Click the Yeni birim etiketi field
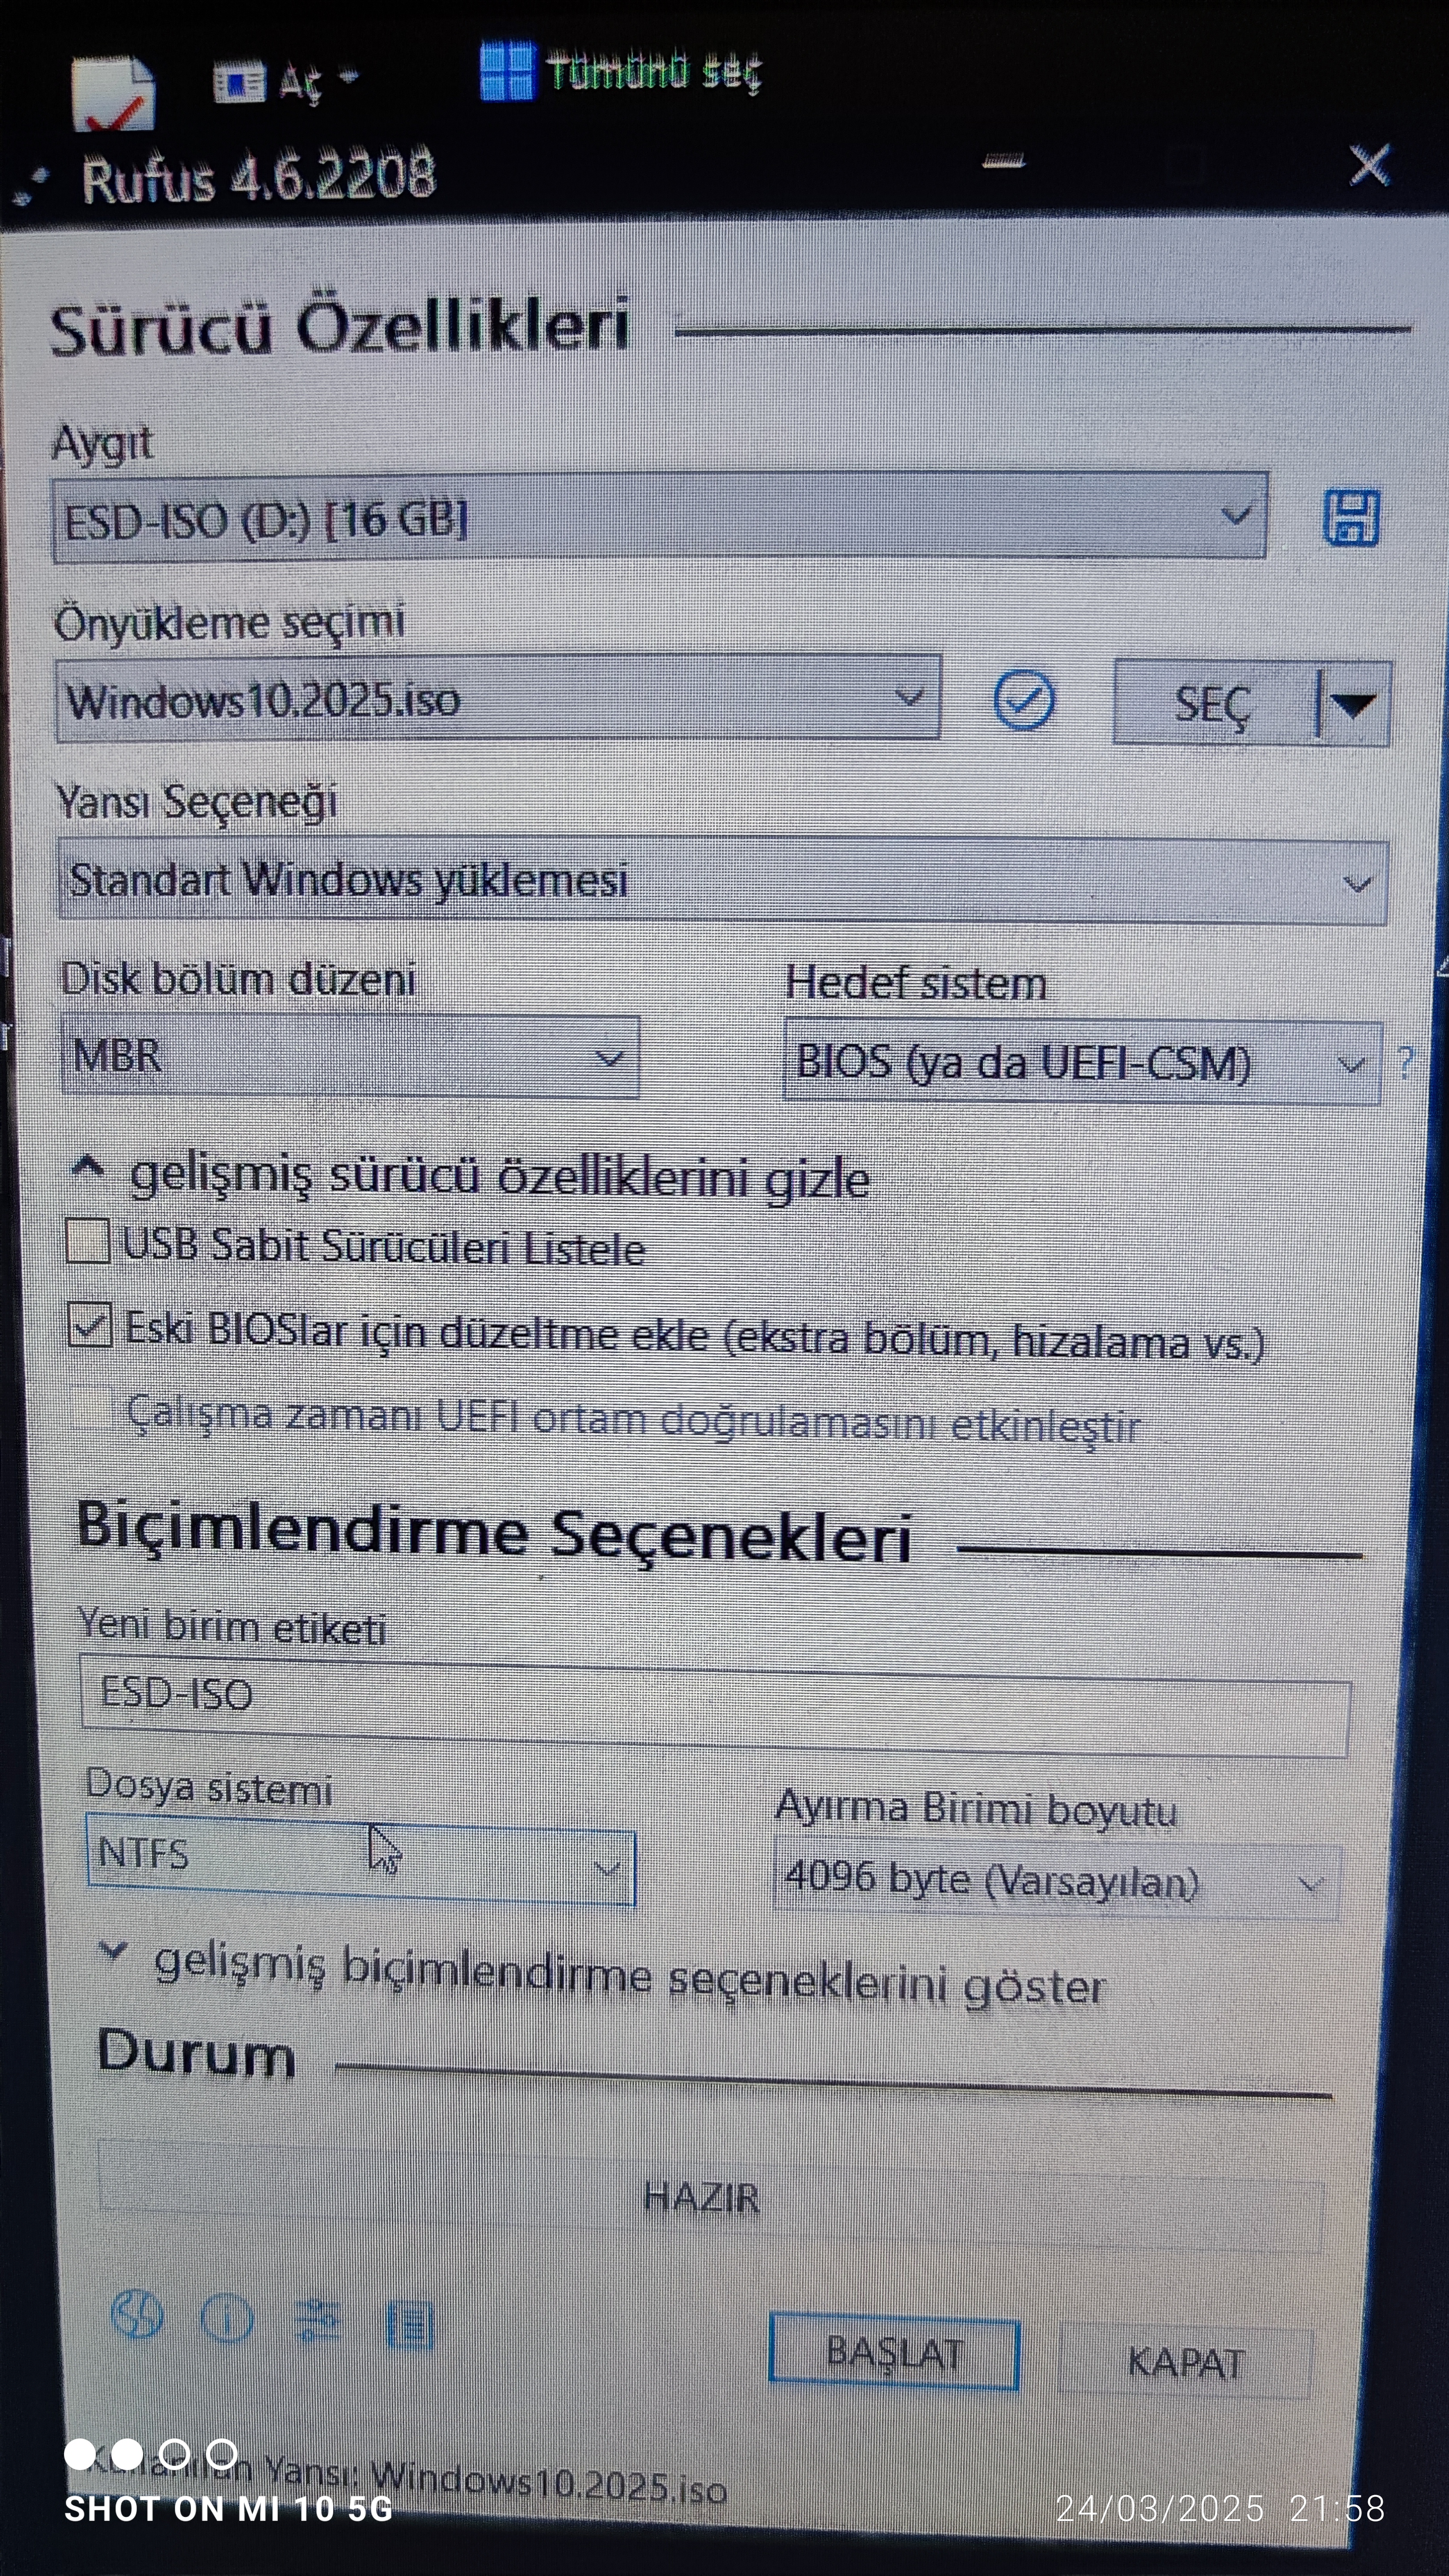This screenshot has height=2576, width=1449. (714, 1718)
